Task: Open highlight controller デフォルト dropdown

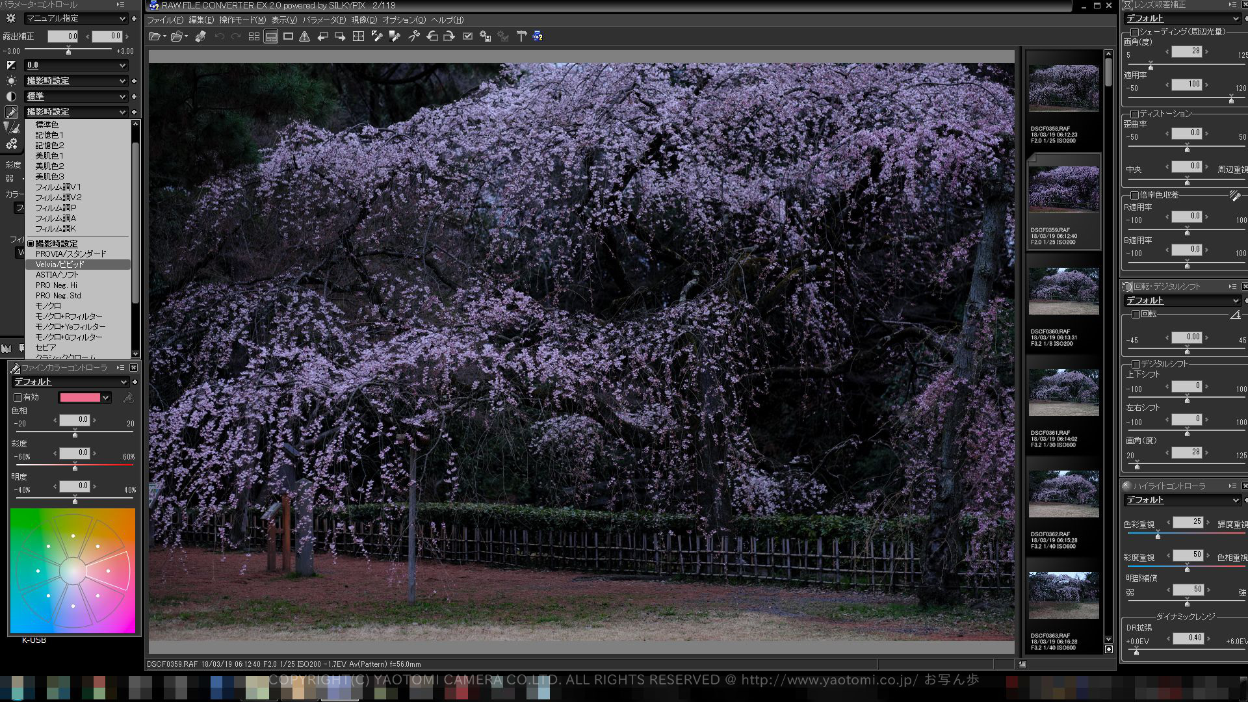Action: click(1182, 500)
